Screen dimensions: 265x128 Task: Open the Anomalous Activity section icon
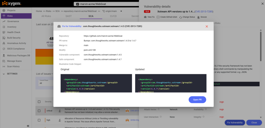pyautogui.click(x=4, y=43)
